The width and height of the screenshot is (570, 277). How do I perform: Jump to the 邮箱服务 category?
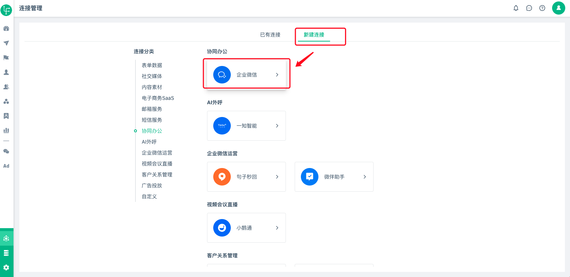[x=152, y=109]
